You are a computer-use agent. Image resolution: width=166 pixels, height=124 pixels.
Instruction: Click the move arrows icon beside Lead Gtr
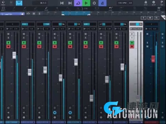click(x=28, y=14)
